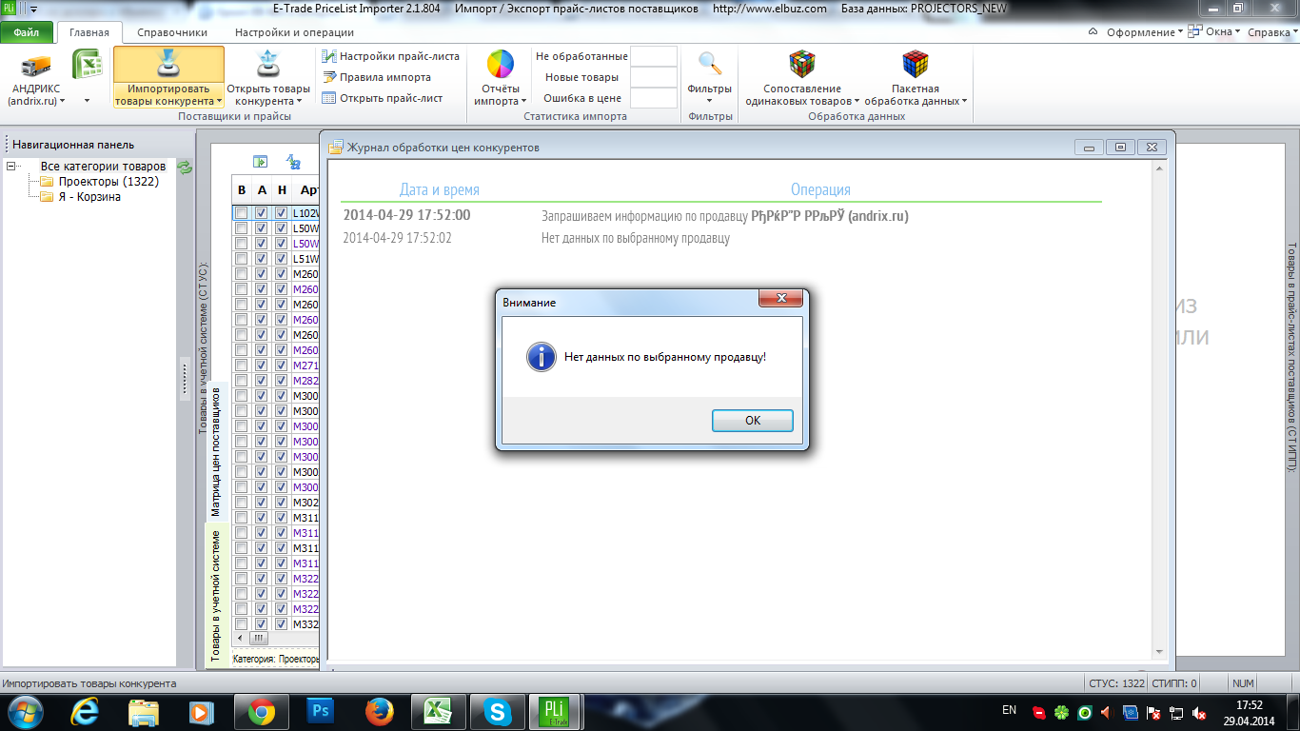Click the СТУС: 1322 status bar entry
Screen dimensions: 1300x731
[1116, 683]
